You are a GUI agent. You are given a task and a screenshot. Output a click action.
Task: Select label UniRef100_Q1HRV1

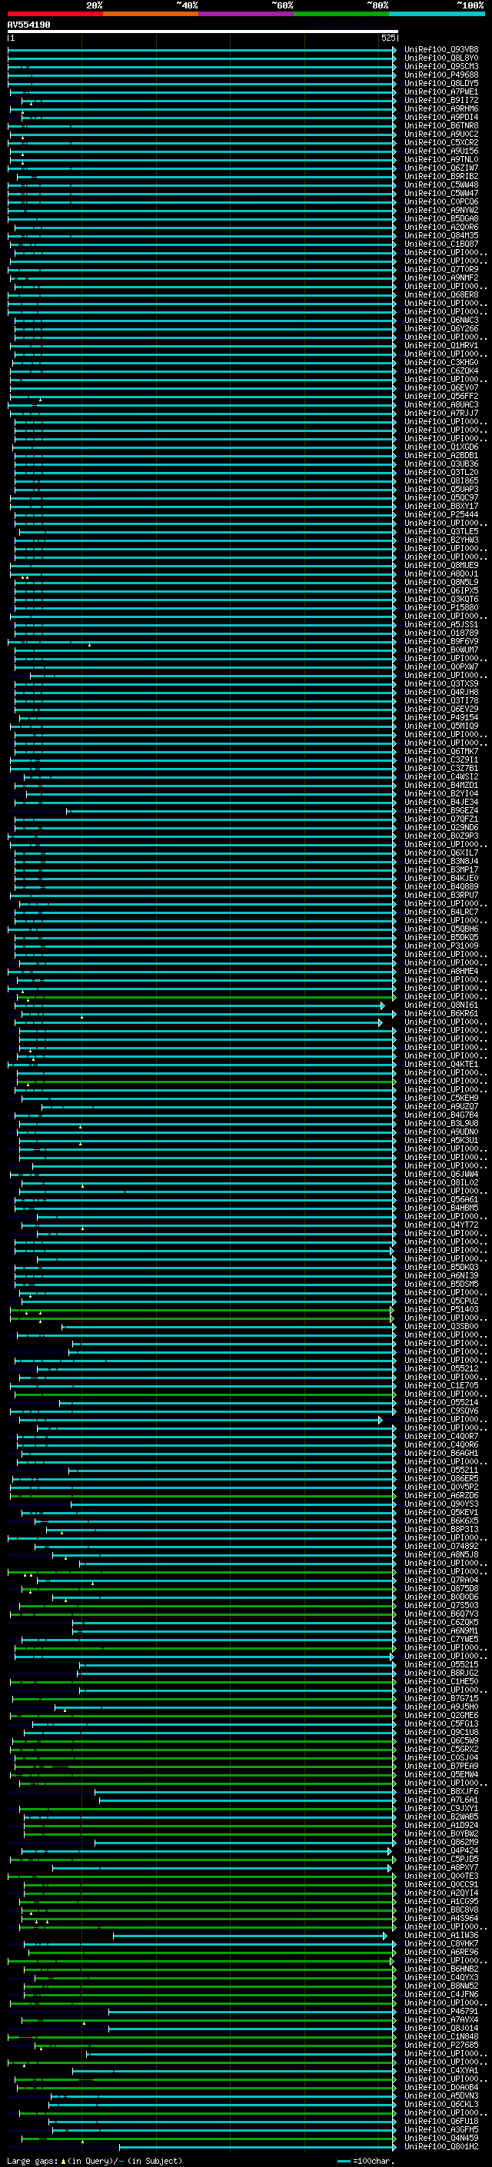441,346
